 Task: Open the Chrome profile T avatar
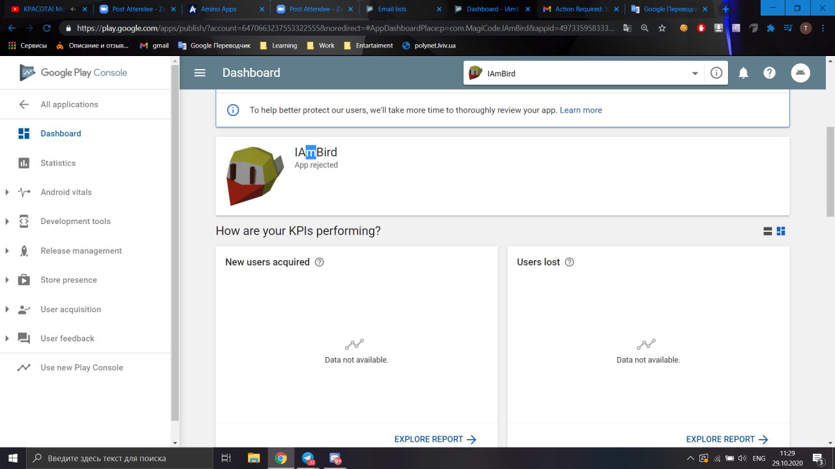[806, 28]
